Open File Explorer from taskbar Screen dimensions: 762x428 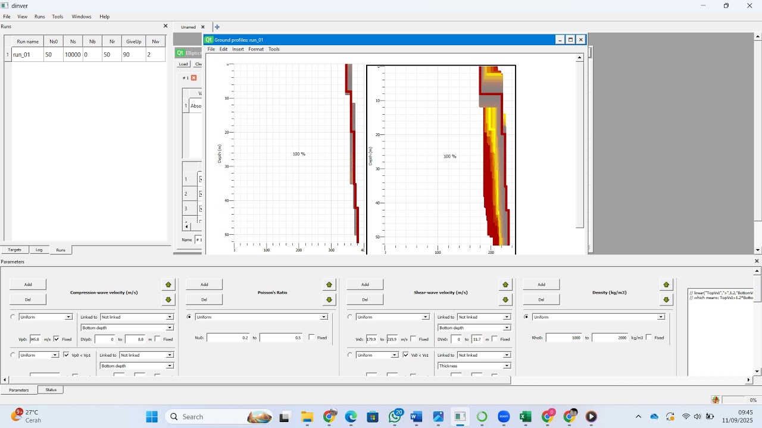pos(307,417)
